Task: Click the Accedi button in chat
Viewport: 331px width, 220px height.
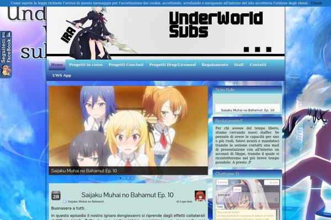Action: 271,183
